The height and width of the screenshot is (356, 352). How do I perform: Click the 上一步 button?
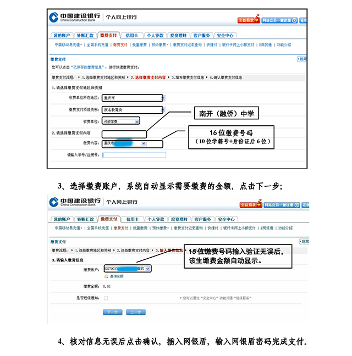click(x=136, y=312)
